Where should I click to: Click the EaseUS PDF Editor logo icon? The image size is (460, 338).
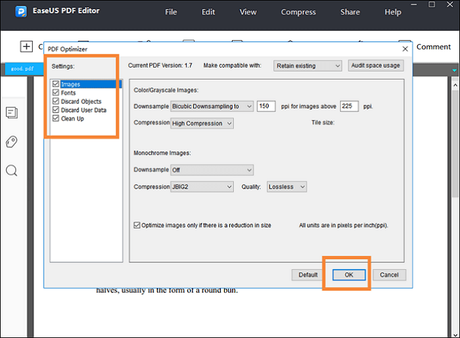tap(21, 12)
